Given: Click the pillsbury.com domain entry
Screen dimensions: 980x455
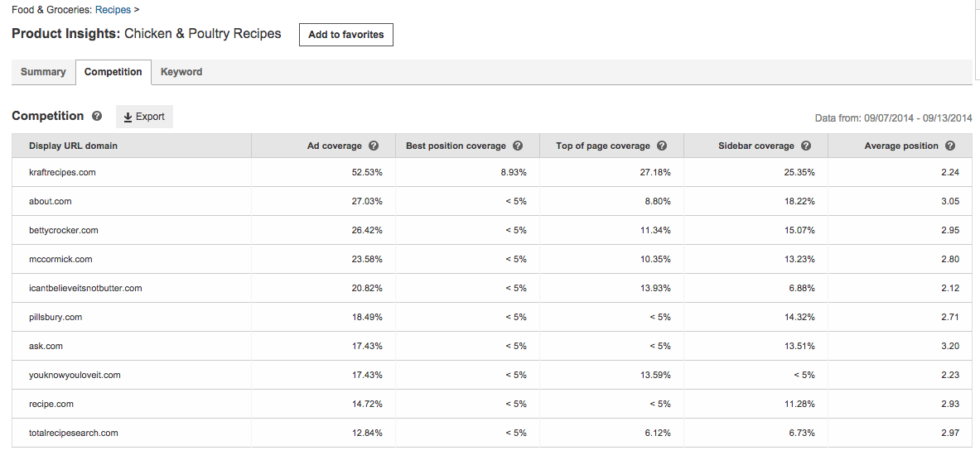Looking at the screenshot, I should (x=56, y=317).
